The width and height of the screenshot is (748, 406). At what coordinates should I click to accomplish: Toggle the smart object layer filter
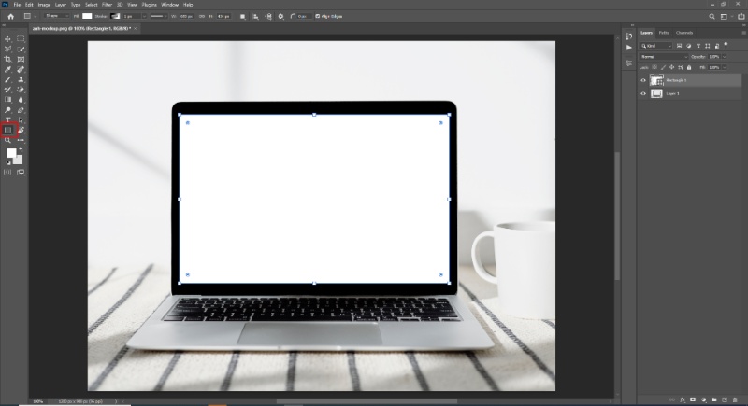tap(717, 46)
